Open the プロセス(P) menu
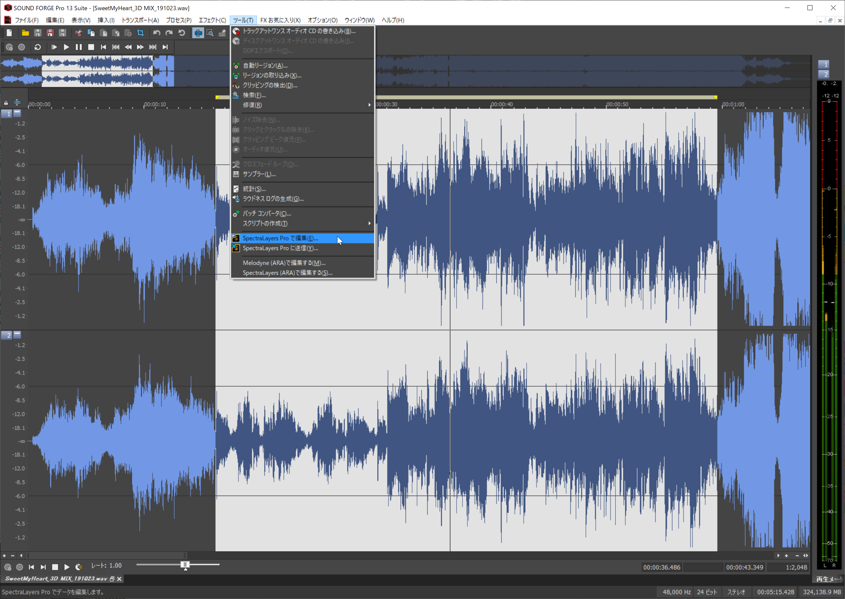 (179, 20)
